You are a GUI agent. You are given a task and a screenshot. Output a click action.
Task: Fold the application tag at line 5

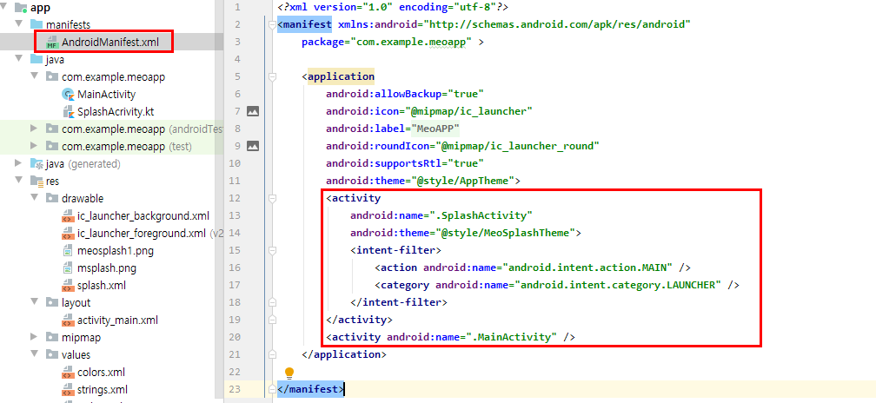click(273, 76)
